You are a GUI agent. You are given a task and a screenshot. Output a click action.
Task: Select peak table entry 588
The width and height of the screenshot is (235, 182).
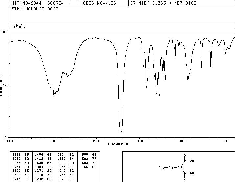tap(89, 155)
